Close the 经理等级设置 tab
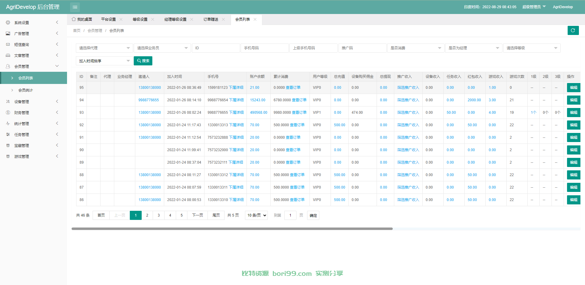 [192, 19]
